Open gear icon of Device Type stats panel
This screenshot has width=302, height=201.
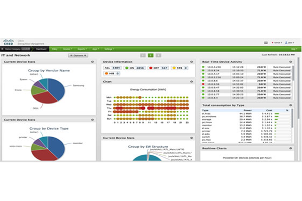point(93,120)
